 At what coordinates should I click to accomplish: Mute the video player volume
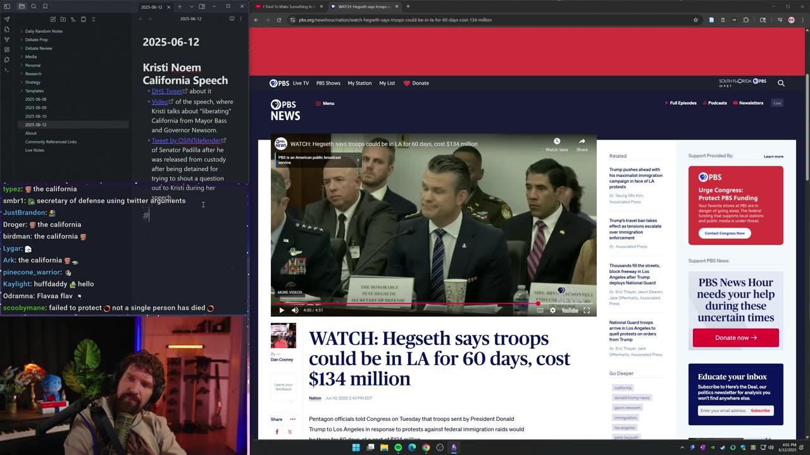pyautogui.click(x=295, y=310)
